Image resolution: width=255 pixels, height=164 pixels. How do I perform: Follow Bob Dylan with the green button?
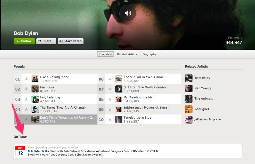point(24,41)
